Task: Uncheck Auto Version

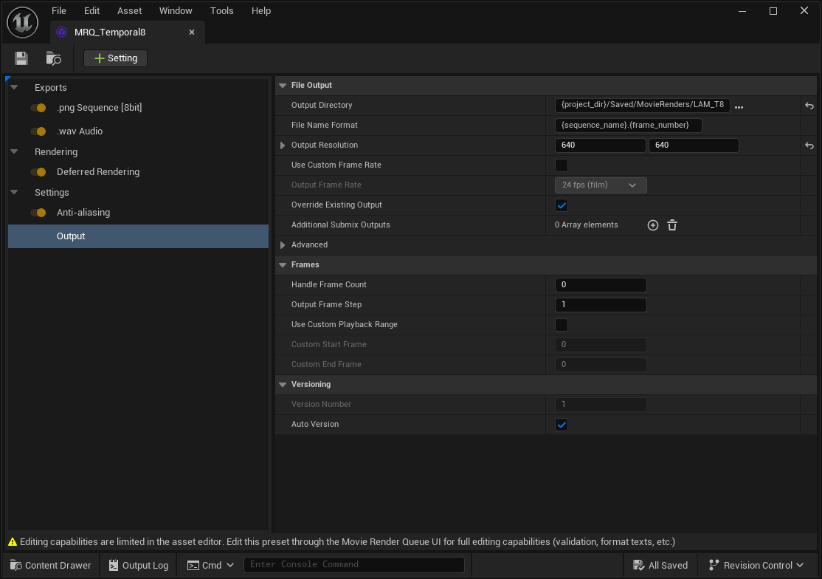Action: (561, 425)
